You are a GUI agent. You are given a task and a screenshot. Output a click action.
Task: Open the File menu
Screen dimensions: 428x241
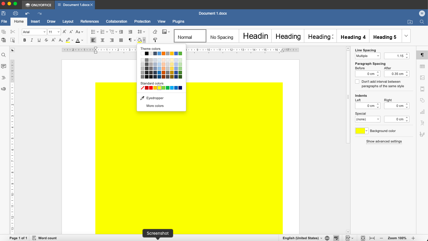pos(4,22)
